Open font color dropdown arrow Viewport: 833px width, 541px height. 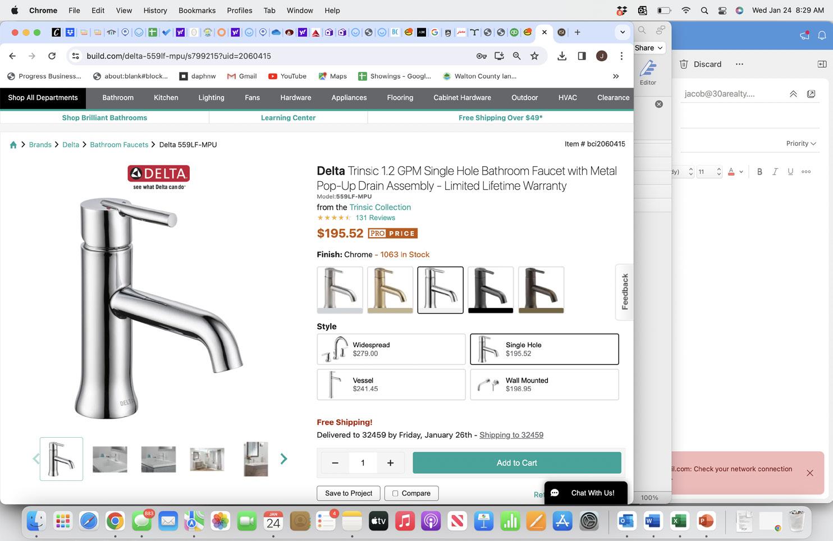click(741, 172)
